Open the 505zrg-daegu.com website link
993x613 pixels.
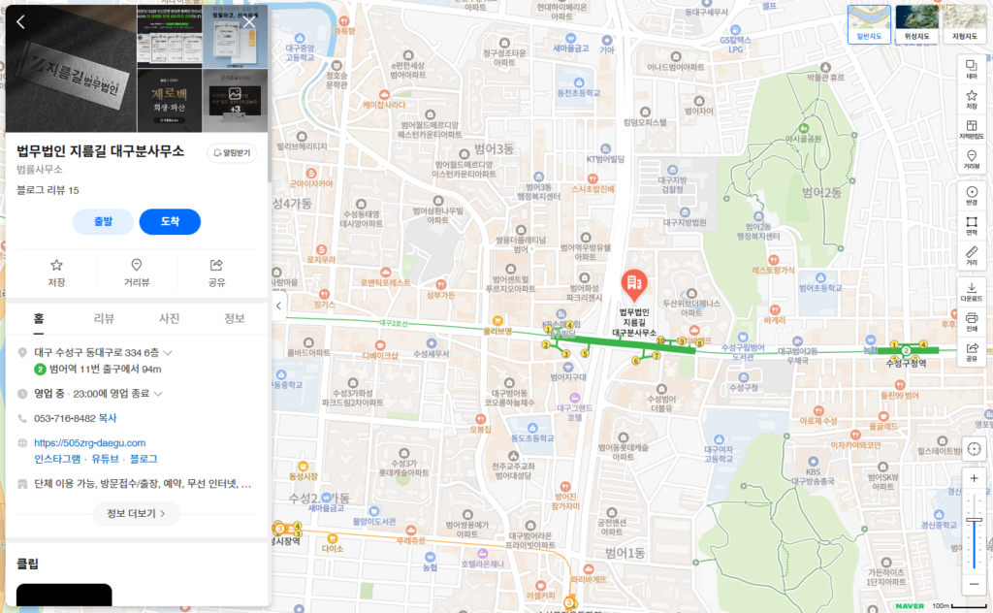[x=89, y=442]
